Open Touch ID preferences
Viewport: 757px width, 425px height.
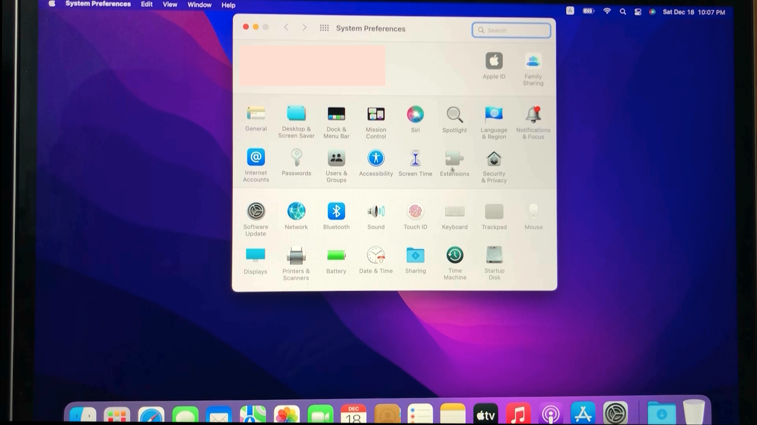pyautogui.click(x=415, y=212)
